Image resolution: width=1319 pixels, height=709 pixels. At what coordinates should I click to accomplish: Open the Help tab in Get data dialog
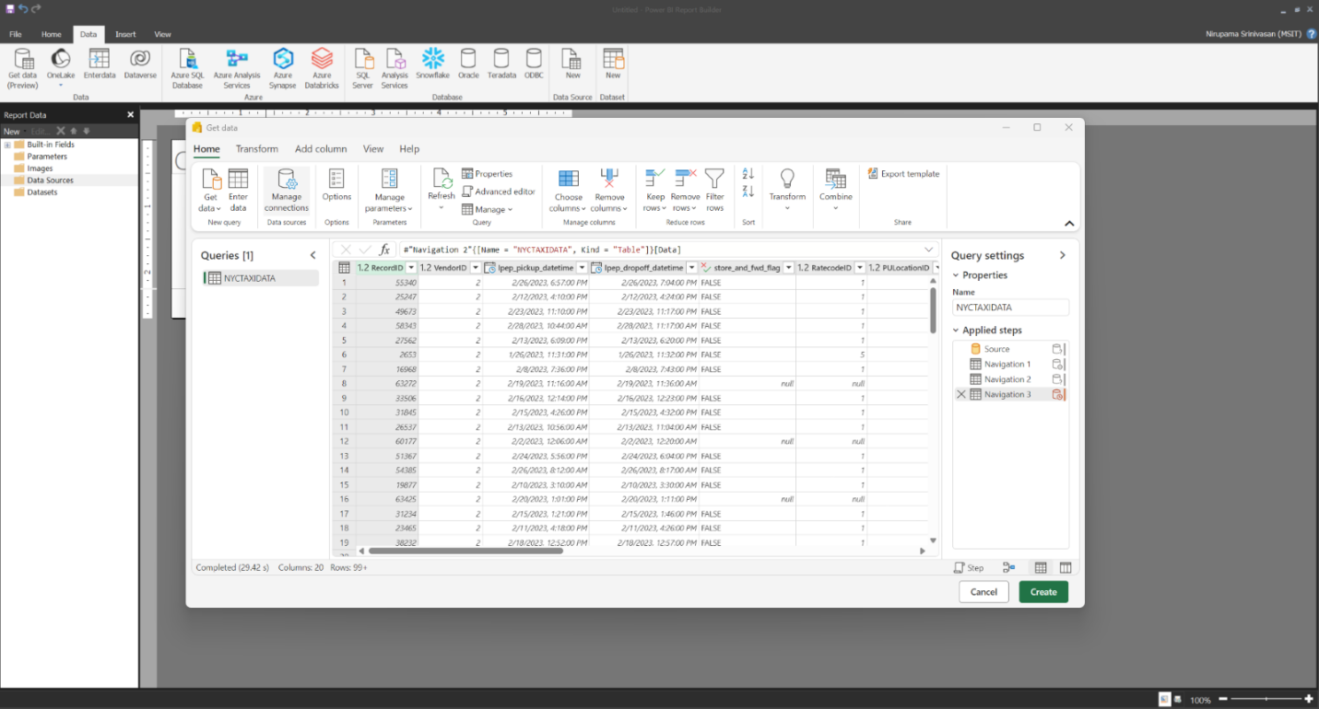tap(409, 148)
